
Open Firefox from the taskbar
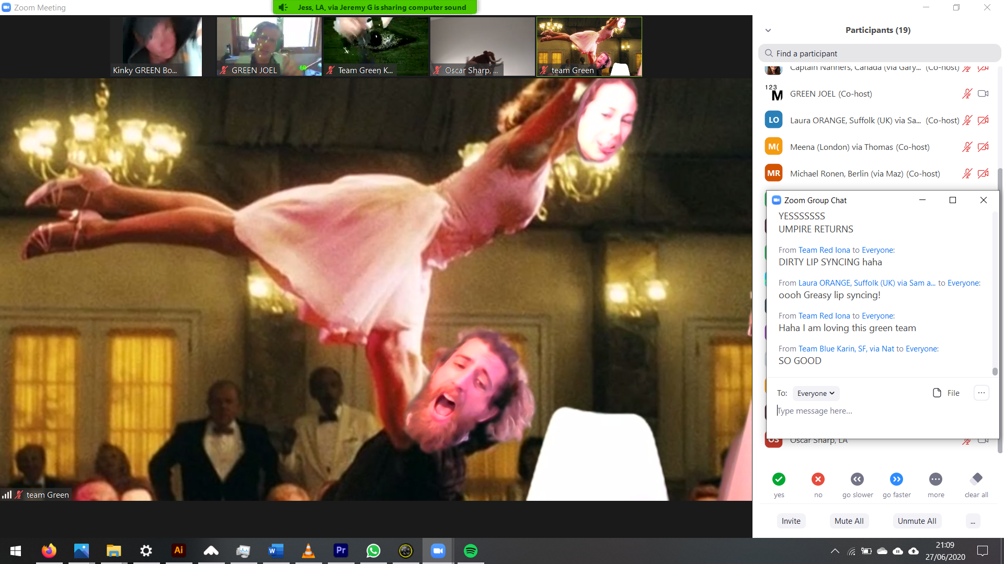pyautogui.click(x=49, y=551)
